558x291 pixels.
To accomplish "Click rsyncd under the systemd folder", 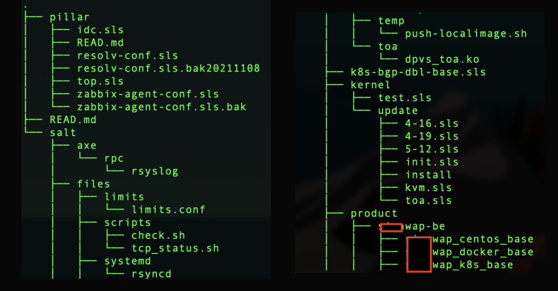I will (152, 274).
